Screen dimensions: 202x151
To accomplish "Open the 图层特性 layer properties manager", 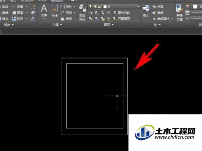I will 82,12.
